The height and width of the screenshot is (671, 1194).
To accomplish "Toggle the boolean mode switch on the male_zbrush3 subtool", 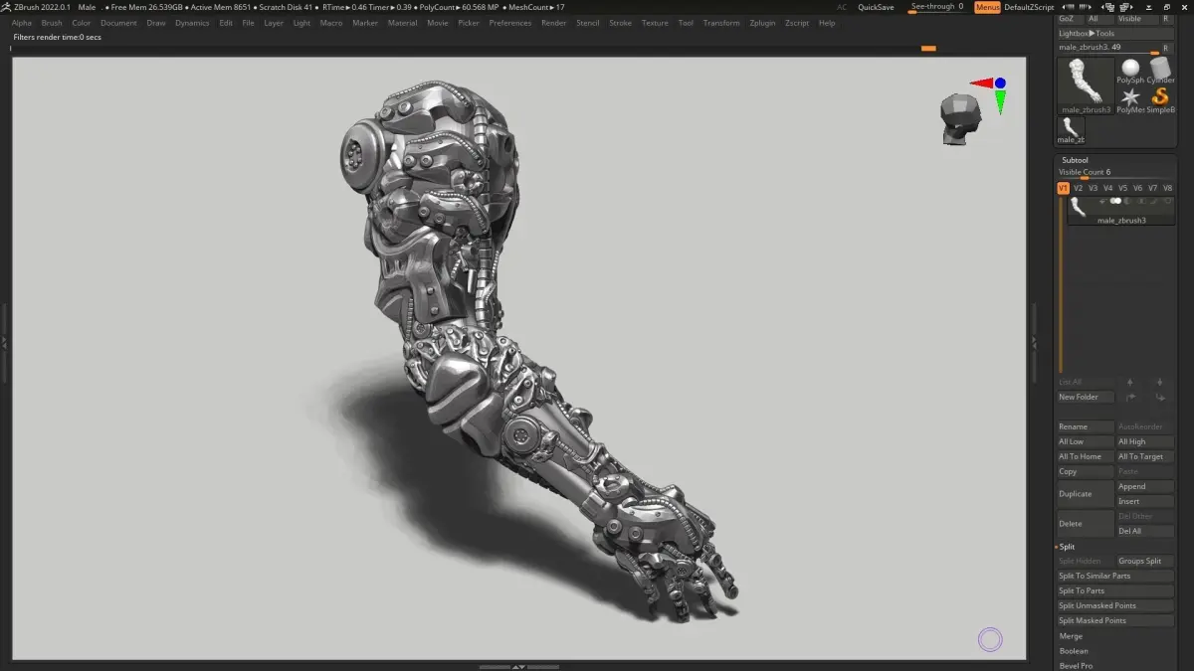I will click(x=1115, y=201).
